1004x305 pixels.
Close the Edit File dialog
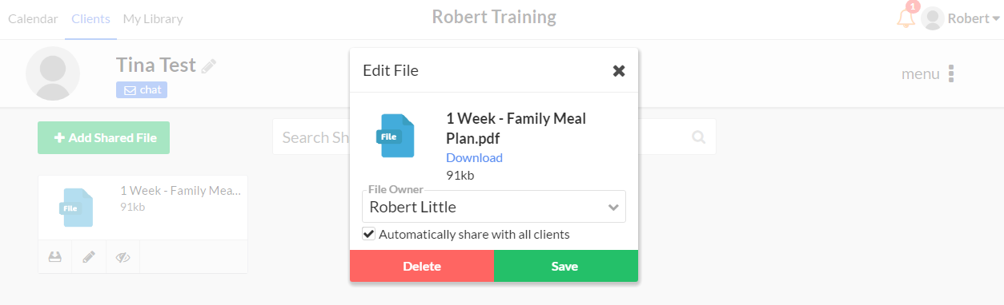pos(619,70)
